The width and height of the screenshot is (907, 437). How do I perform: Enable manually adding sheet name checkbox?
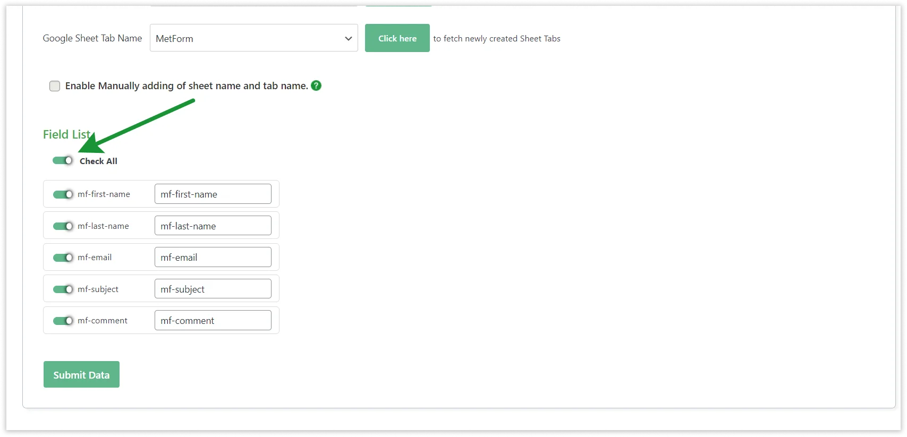point(55,86)
